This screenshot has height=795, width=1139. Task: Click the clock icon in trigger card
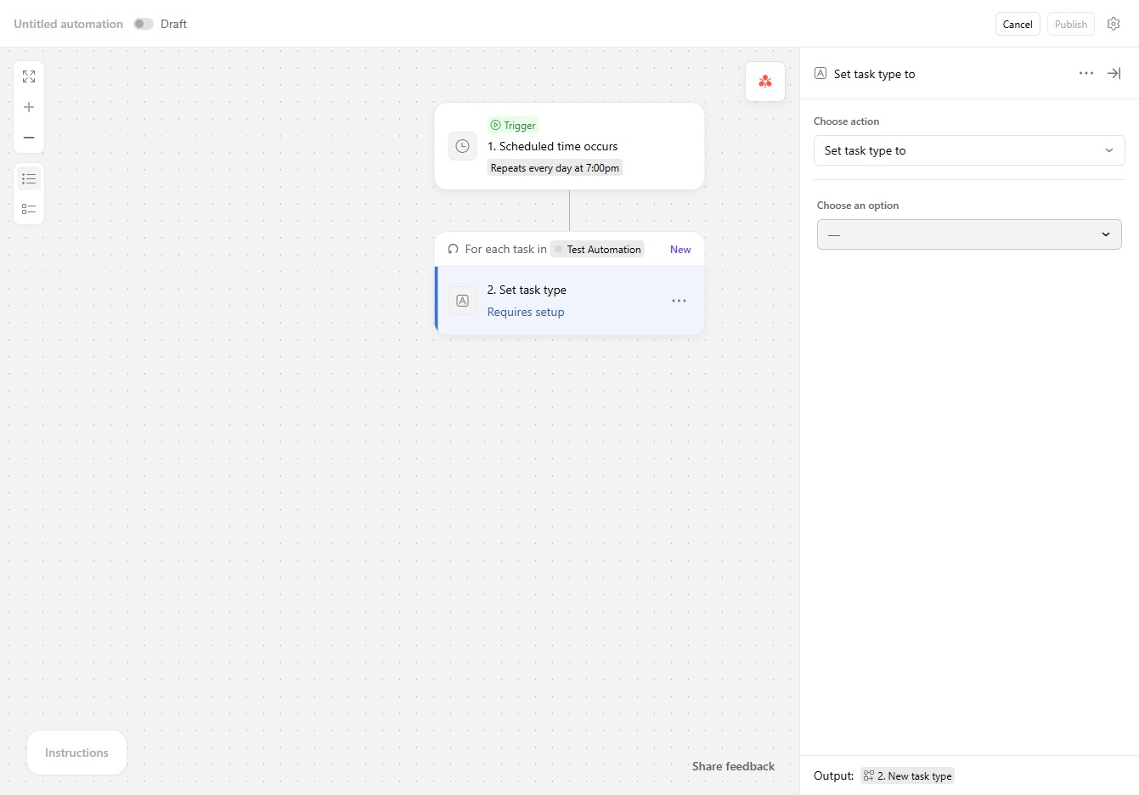click(462, 146)
